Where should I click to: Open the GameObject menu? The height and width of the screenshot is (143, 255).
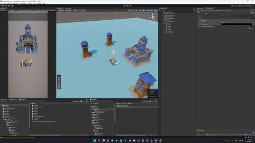pyautogui.click(x=15, y=3)
